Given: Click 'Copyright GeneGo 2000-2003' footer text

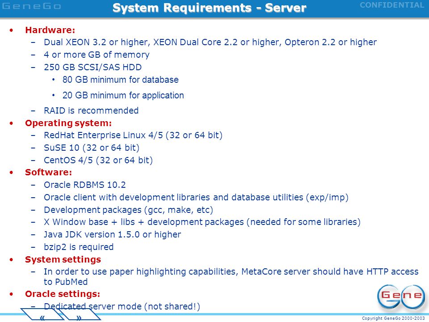Looking at the screenshot, I should (x=393, y=318).
